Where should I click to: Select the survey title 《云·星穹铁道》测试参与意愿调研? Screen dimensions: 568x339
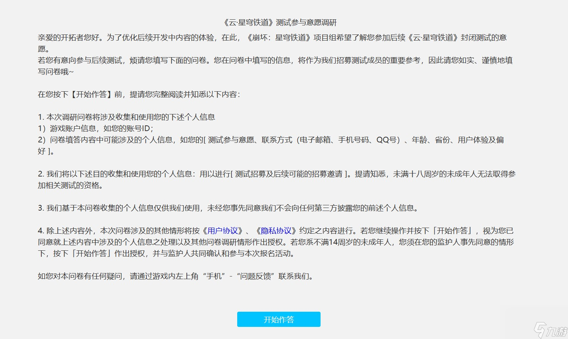[280, 22]
